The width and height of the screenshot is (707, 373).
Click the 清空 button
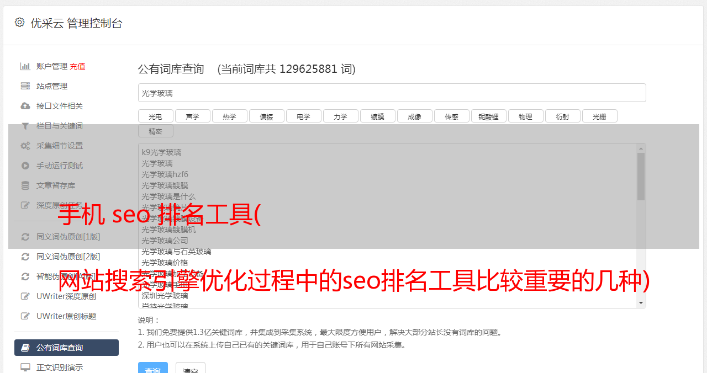point(191,367)
